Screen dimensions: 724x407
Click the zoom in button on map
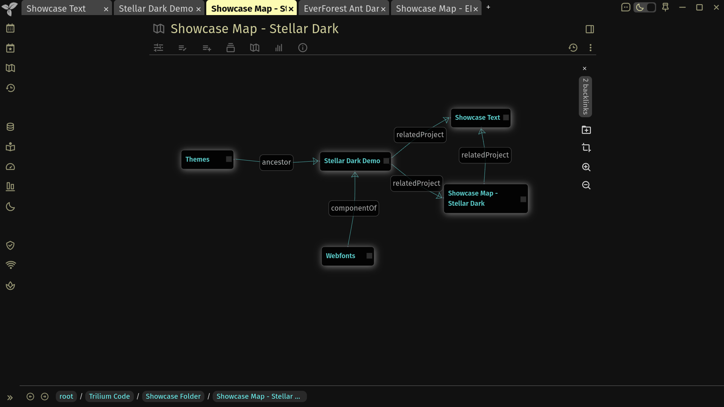point(586,167)
